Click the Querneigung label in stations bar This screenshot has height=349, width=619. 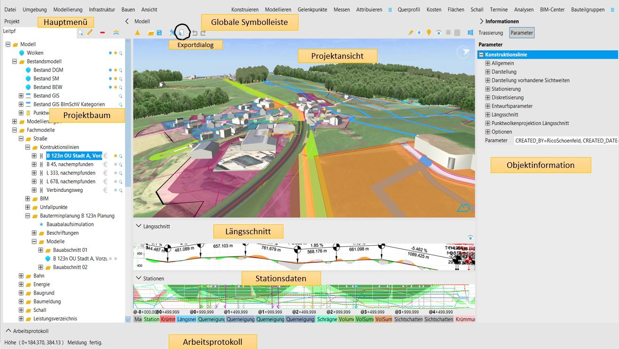click(211, 319)
